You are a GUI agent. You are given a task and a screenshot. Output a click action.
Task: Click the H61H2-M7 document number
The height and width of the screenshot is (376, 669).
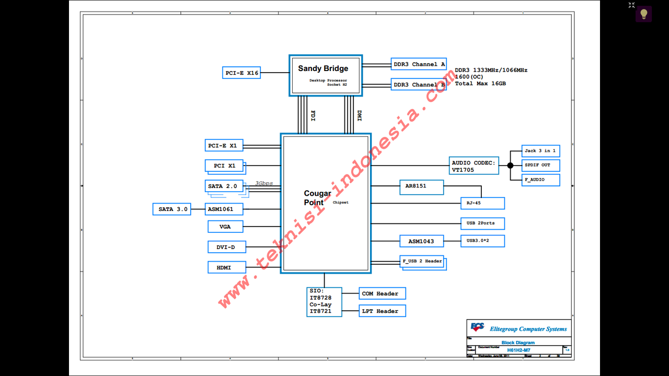click(518, 349)
